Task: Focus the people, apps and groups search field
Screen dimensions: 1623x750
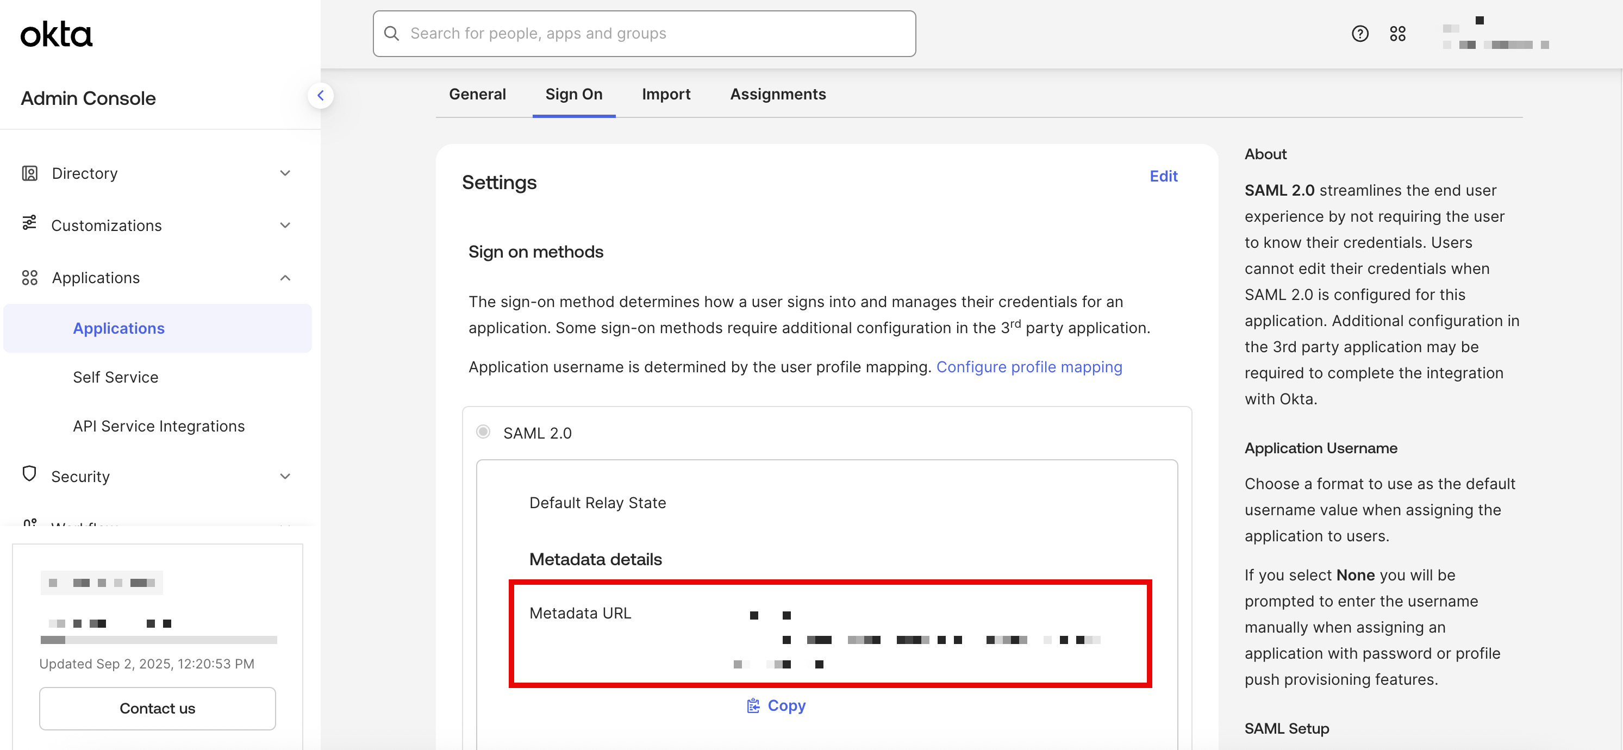Action: [x=644, y=33]
